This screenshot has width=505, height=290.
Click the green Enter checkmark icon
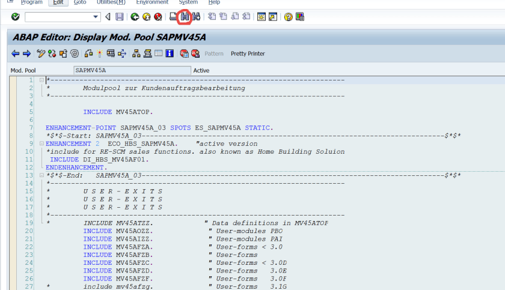pos(15,17)
